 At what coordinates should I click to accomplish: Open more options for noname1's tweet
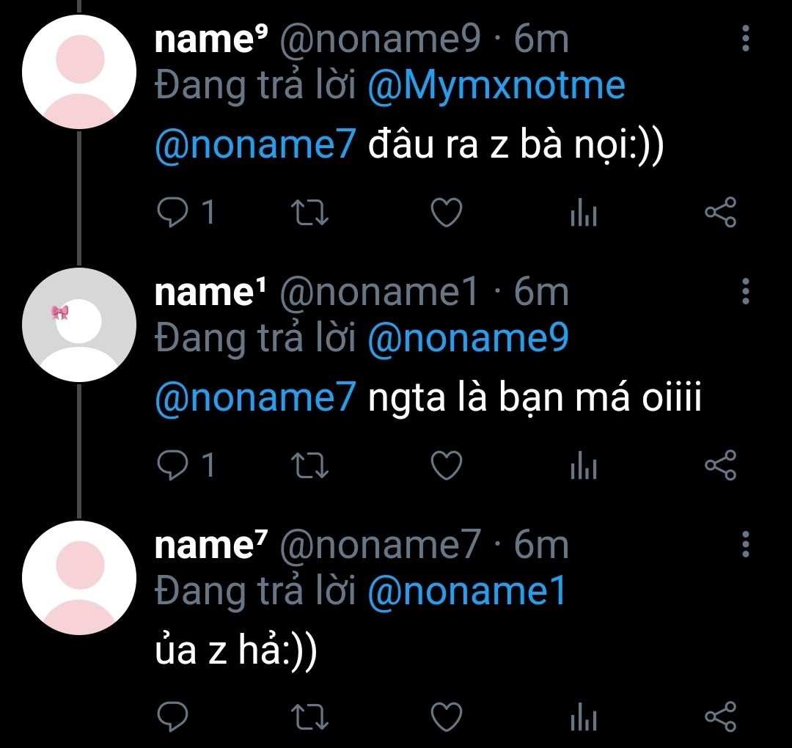click(745, 291)
